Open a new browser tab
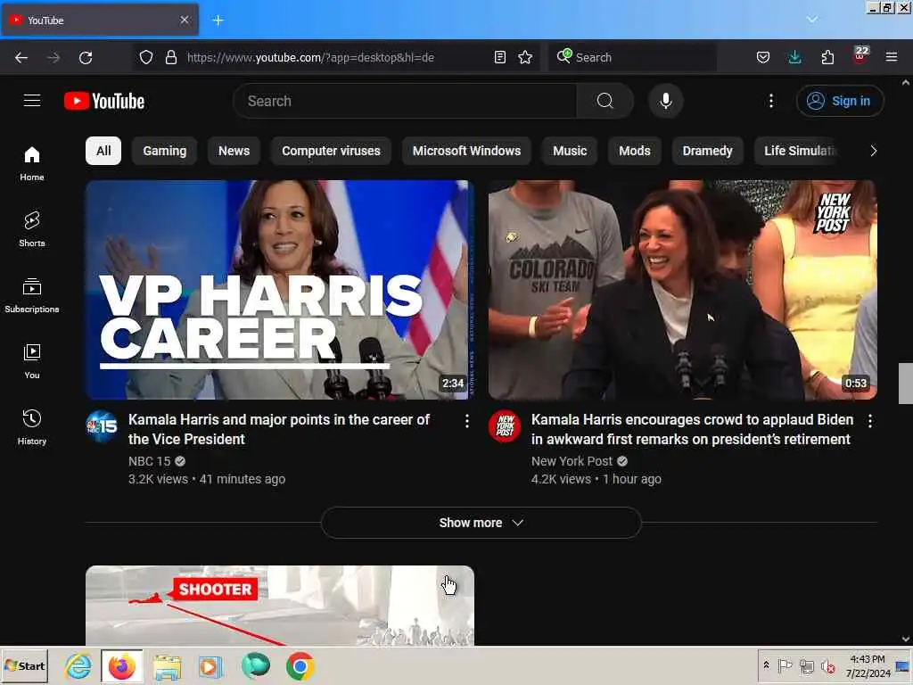 pyautogui.click(x=218, y=21)
